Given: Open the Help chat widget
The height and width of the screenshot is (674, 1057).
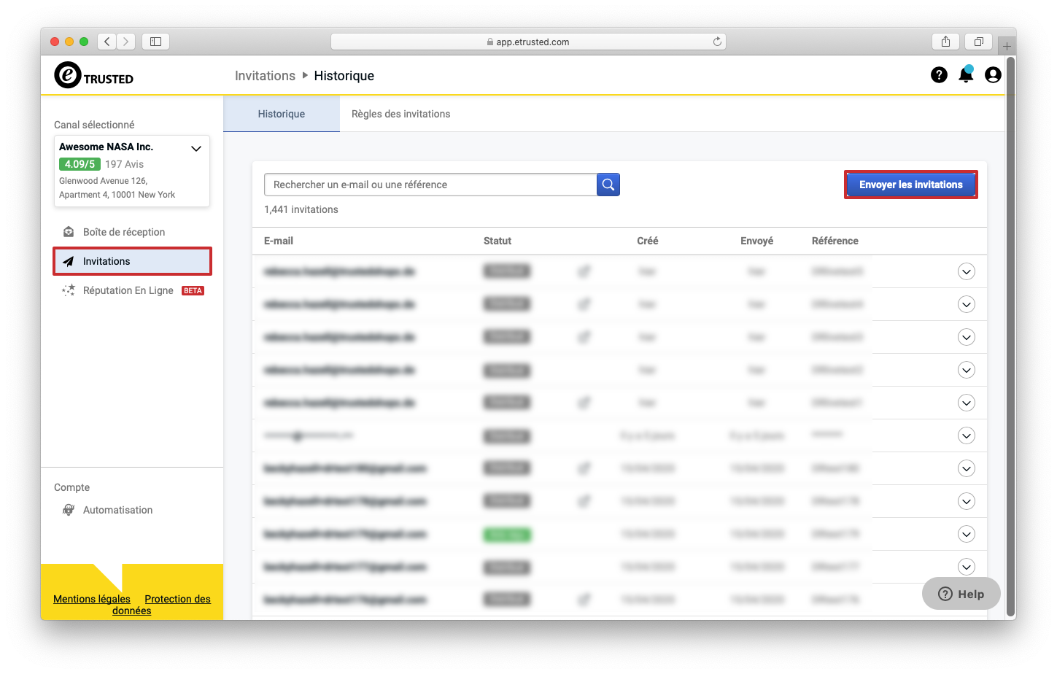Looking at the screenshot, I should pos(961,594).
